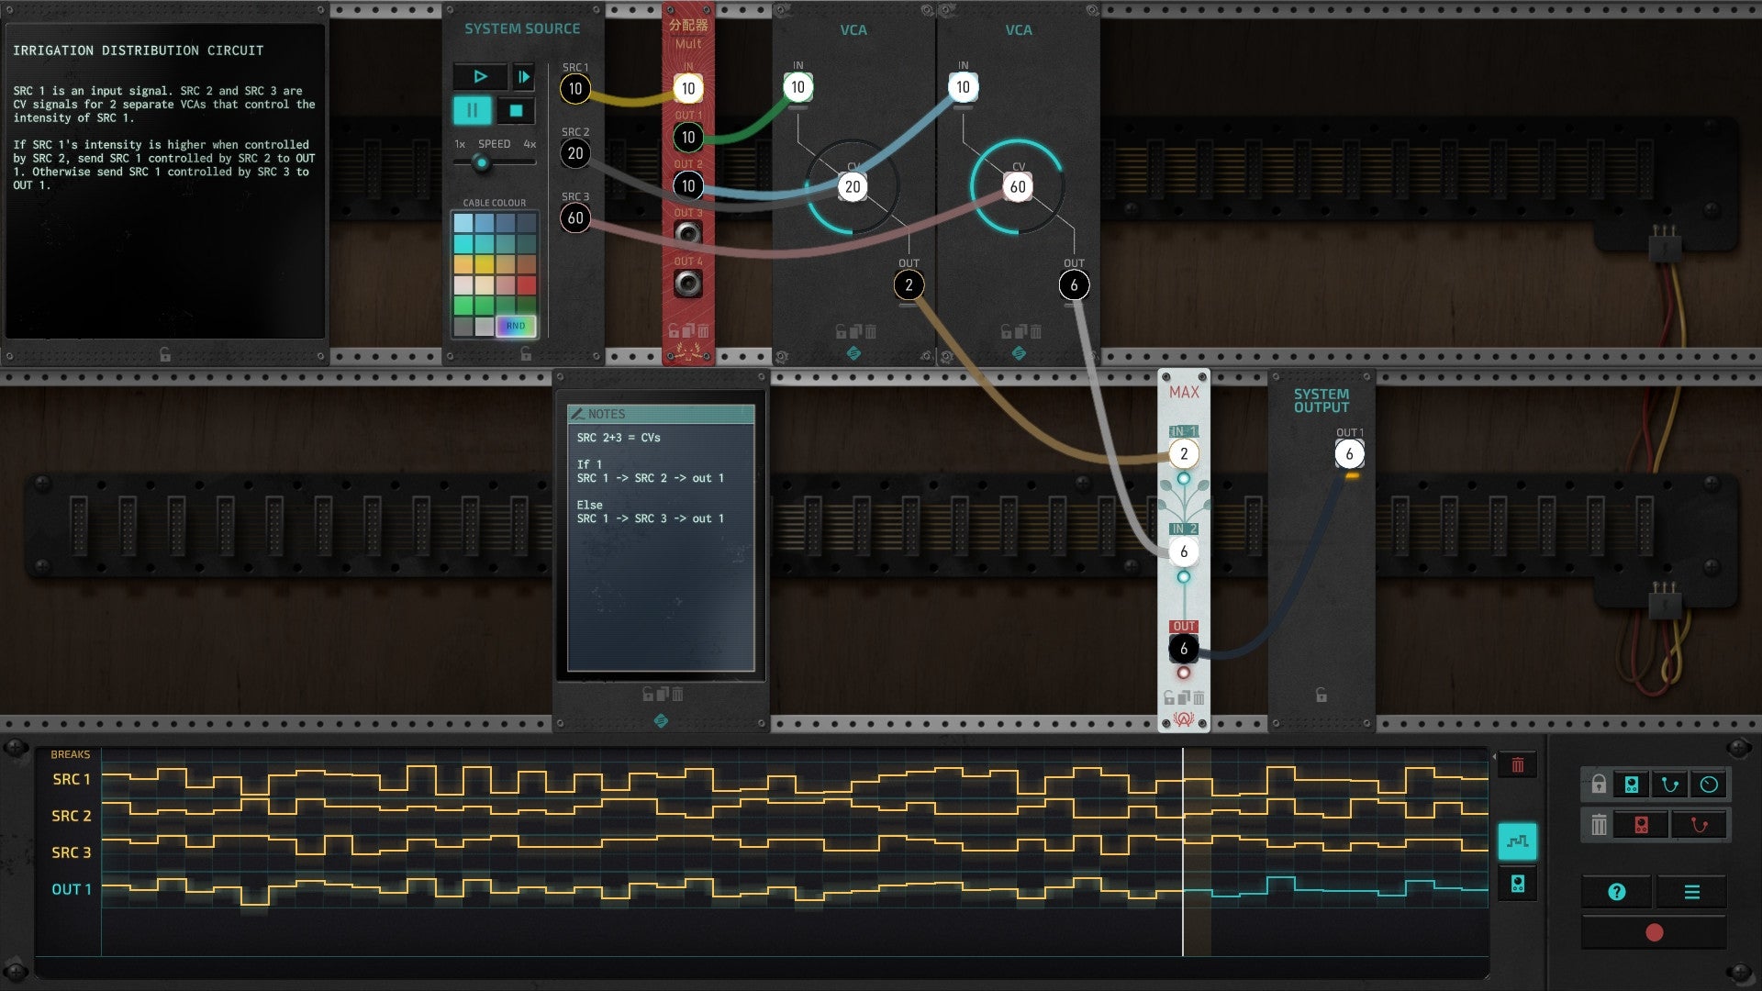Click the RND random colour button
This screenshot has width=1762, height=991.
(x=517, y=327)
